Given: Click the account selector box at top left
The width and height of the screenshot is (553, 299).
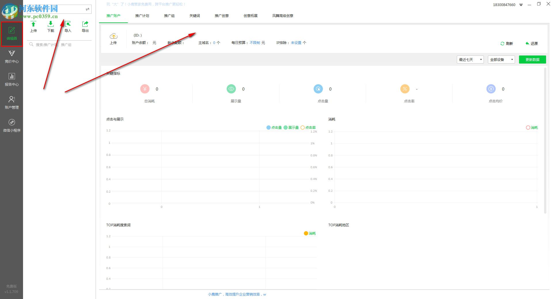Looking at the screenshot, I should click(x=60, y=9).
